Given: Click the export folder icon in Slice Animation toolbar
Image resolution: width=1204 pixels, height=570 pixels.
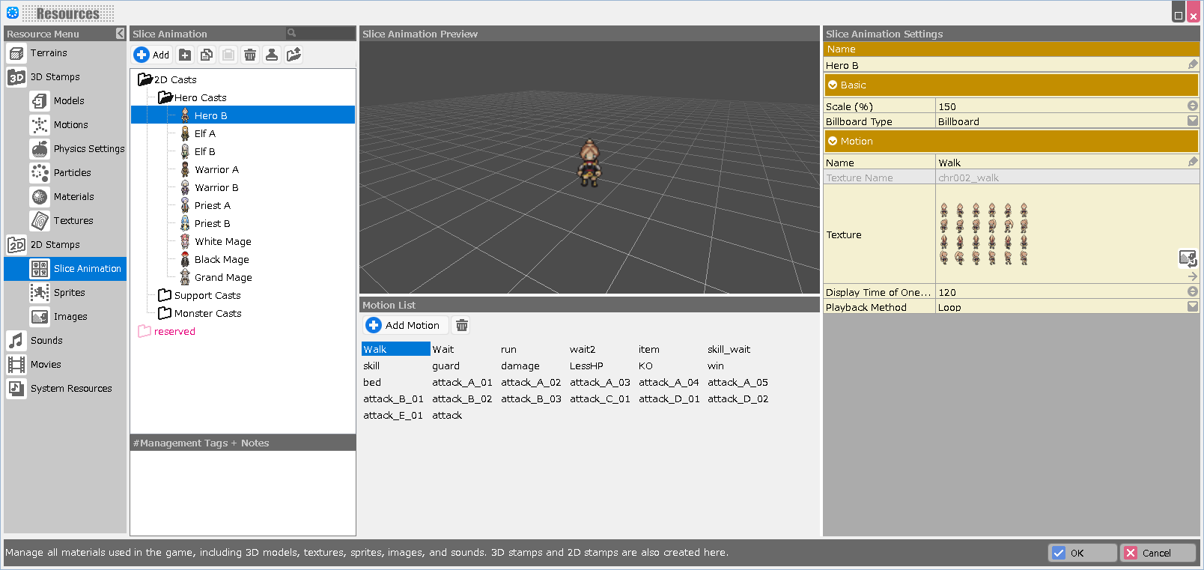Looking at the screenshot, I should tap(294, 55).
